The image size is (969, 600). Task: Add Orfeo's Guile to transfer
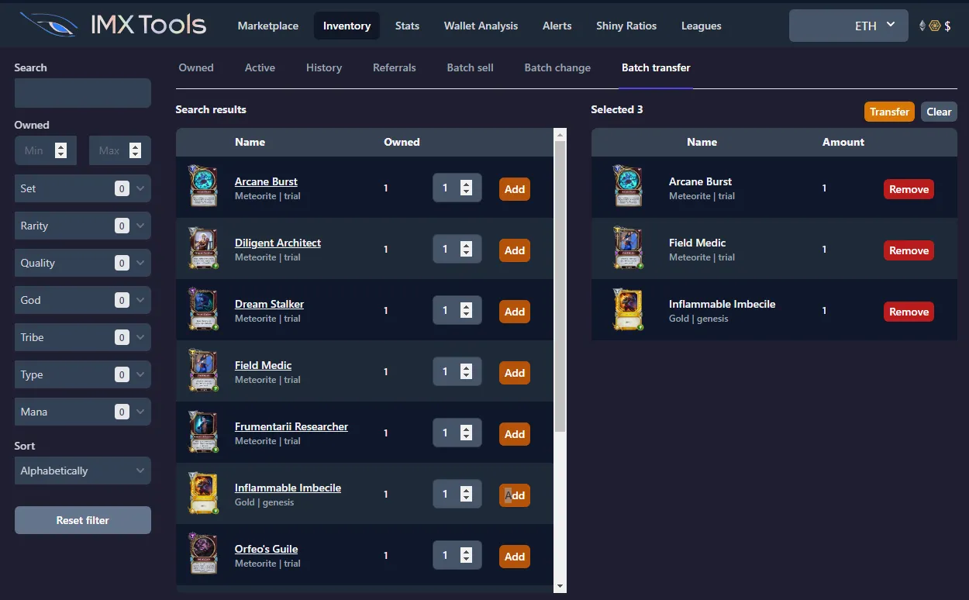[x=515, y=557]
